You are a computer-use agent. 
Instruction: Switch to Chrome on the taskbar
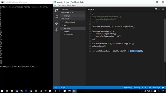pos(31,91)
